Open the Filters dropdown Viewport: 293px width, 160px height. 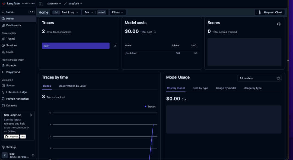pos(117,12)
